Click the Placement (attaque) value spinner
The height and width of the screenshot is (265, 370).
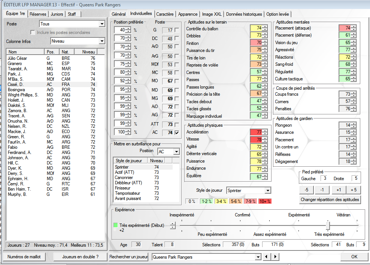click(354, 28)
